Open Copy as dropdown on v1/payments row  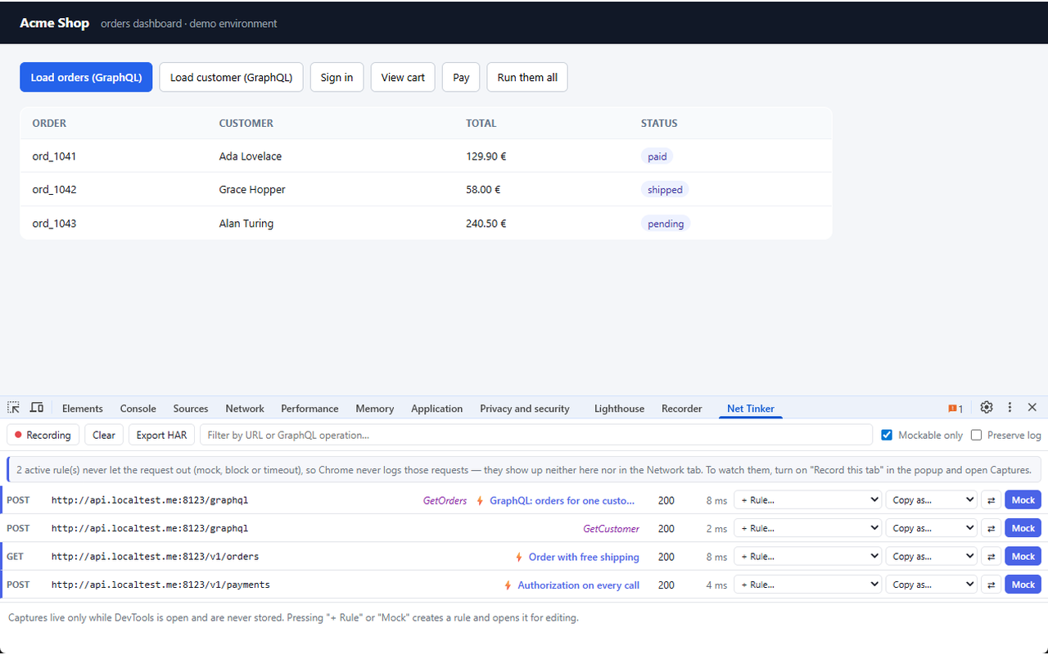tap(931, 585)
